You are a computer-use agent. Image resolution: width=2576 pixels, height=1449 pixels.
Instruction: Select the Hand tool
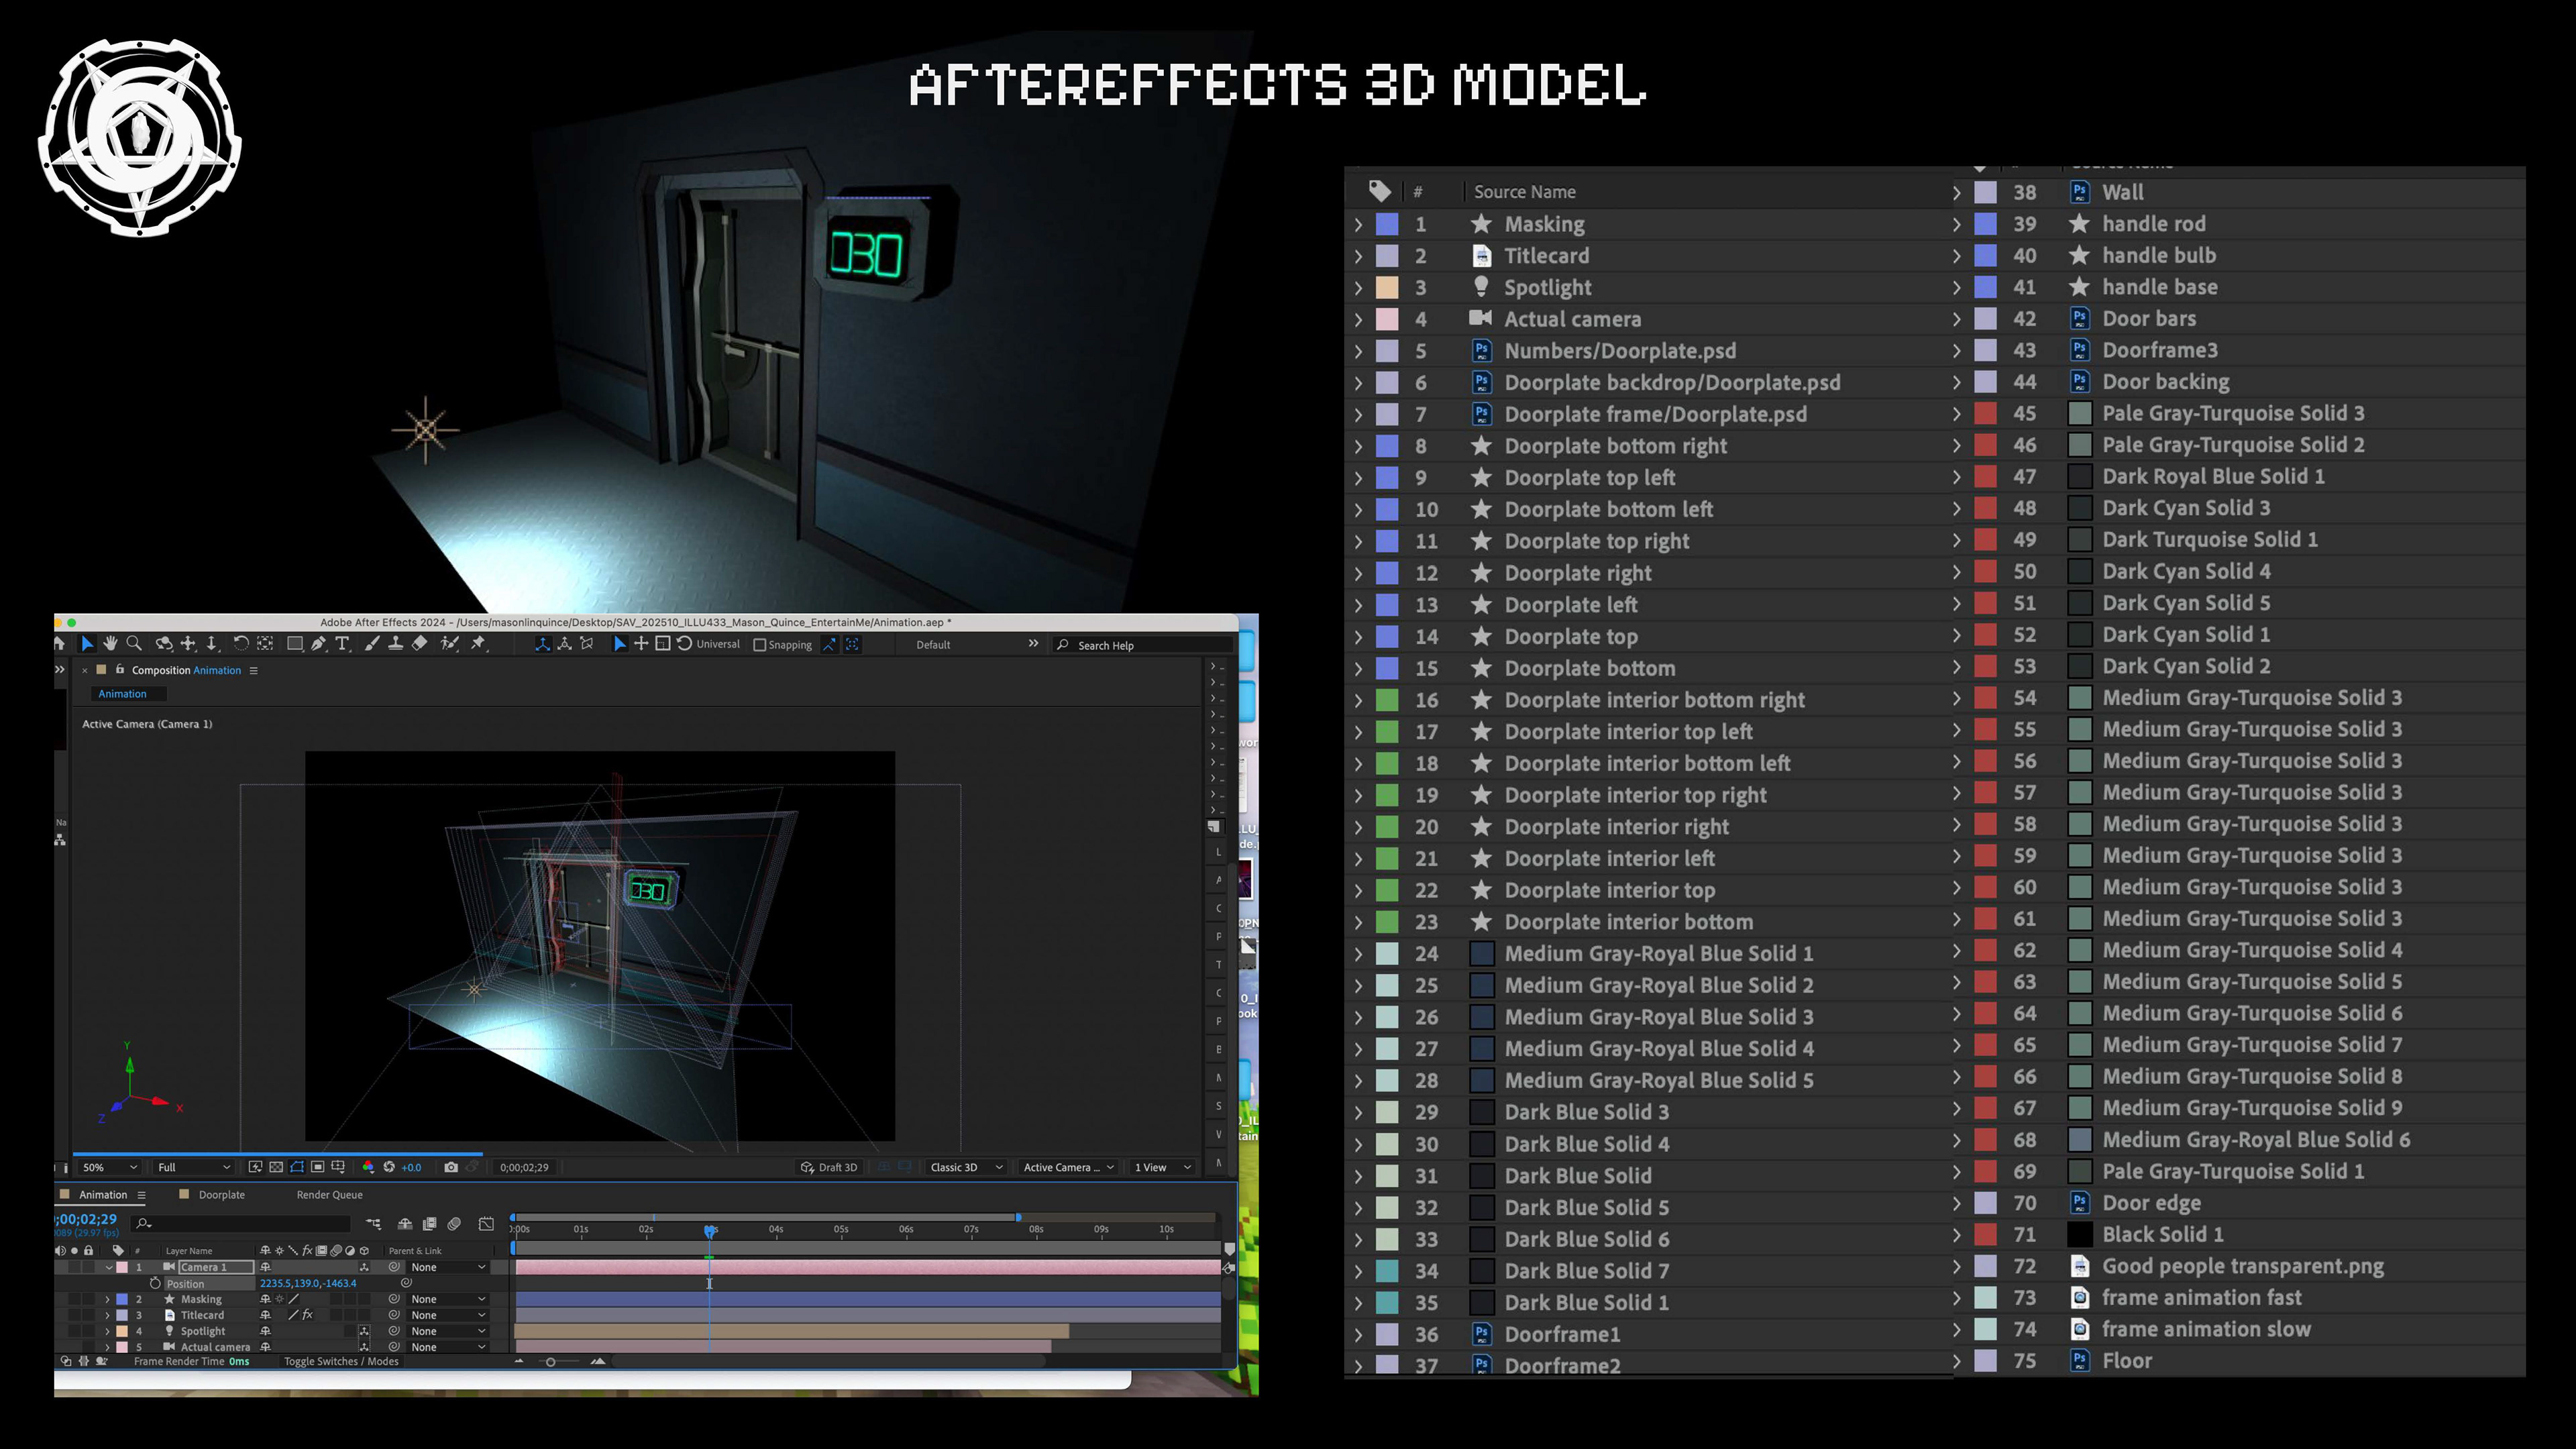point(110,644)
